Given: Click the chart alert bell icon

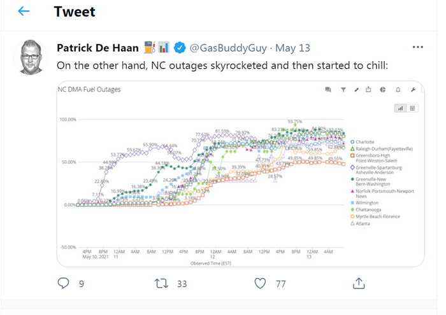Looking at the screenshot, I should click(x=398, y=90).
